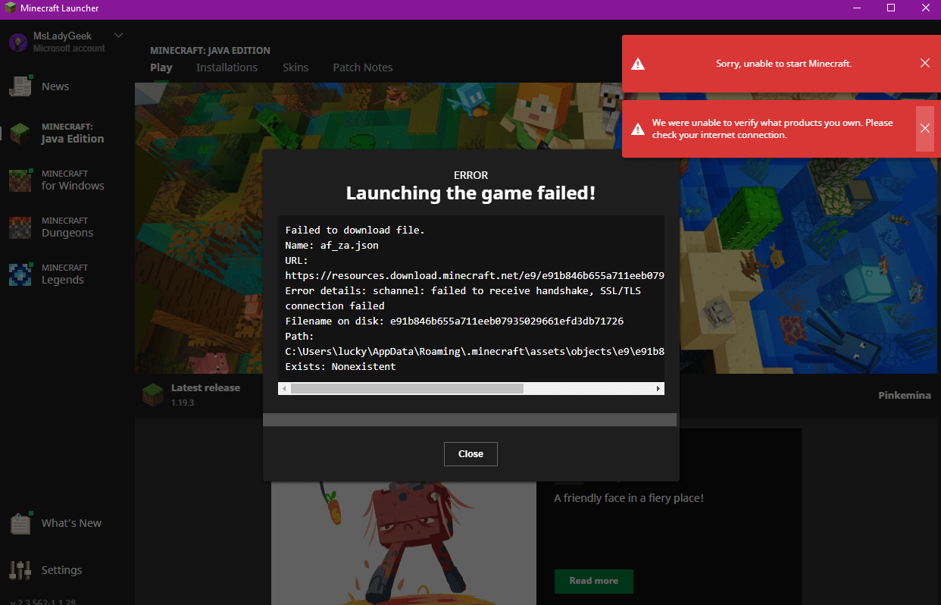Click the grey launch progress bar
Viewport: 941px width, 605px height.
click(470, 419)
